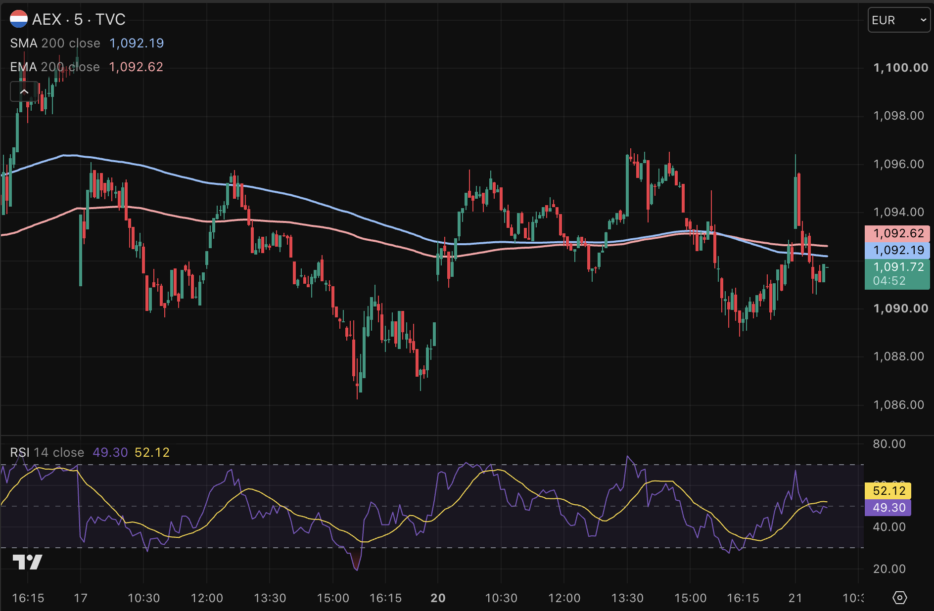
Task: Click the date marker 20 on time axis
Action: pos(438,598)
